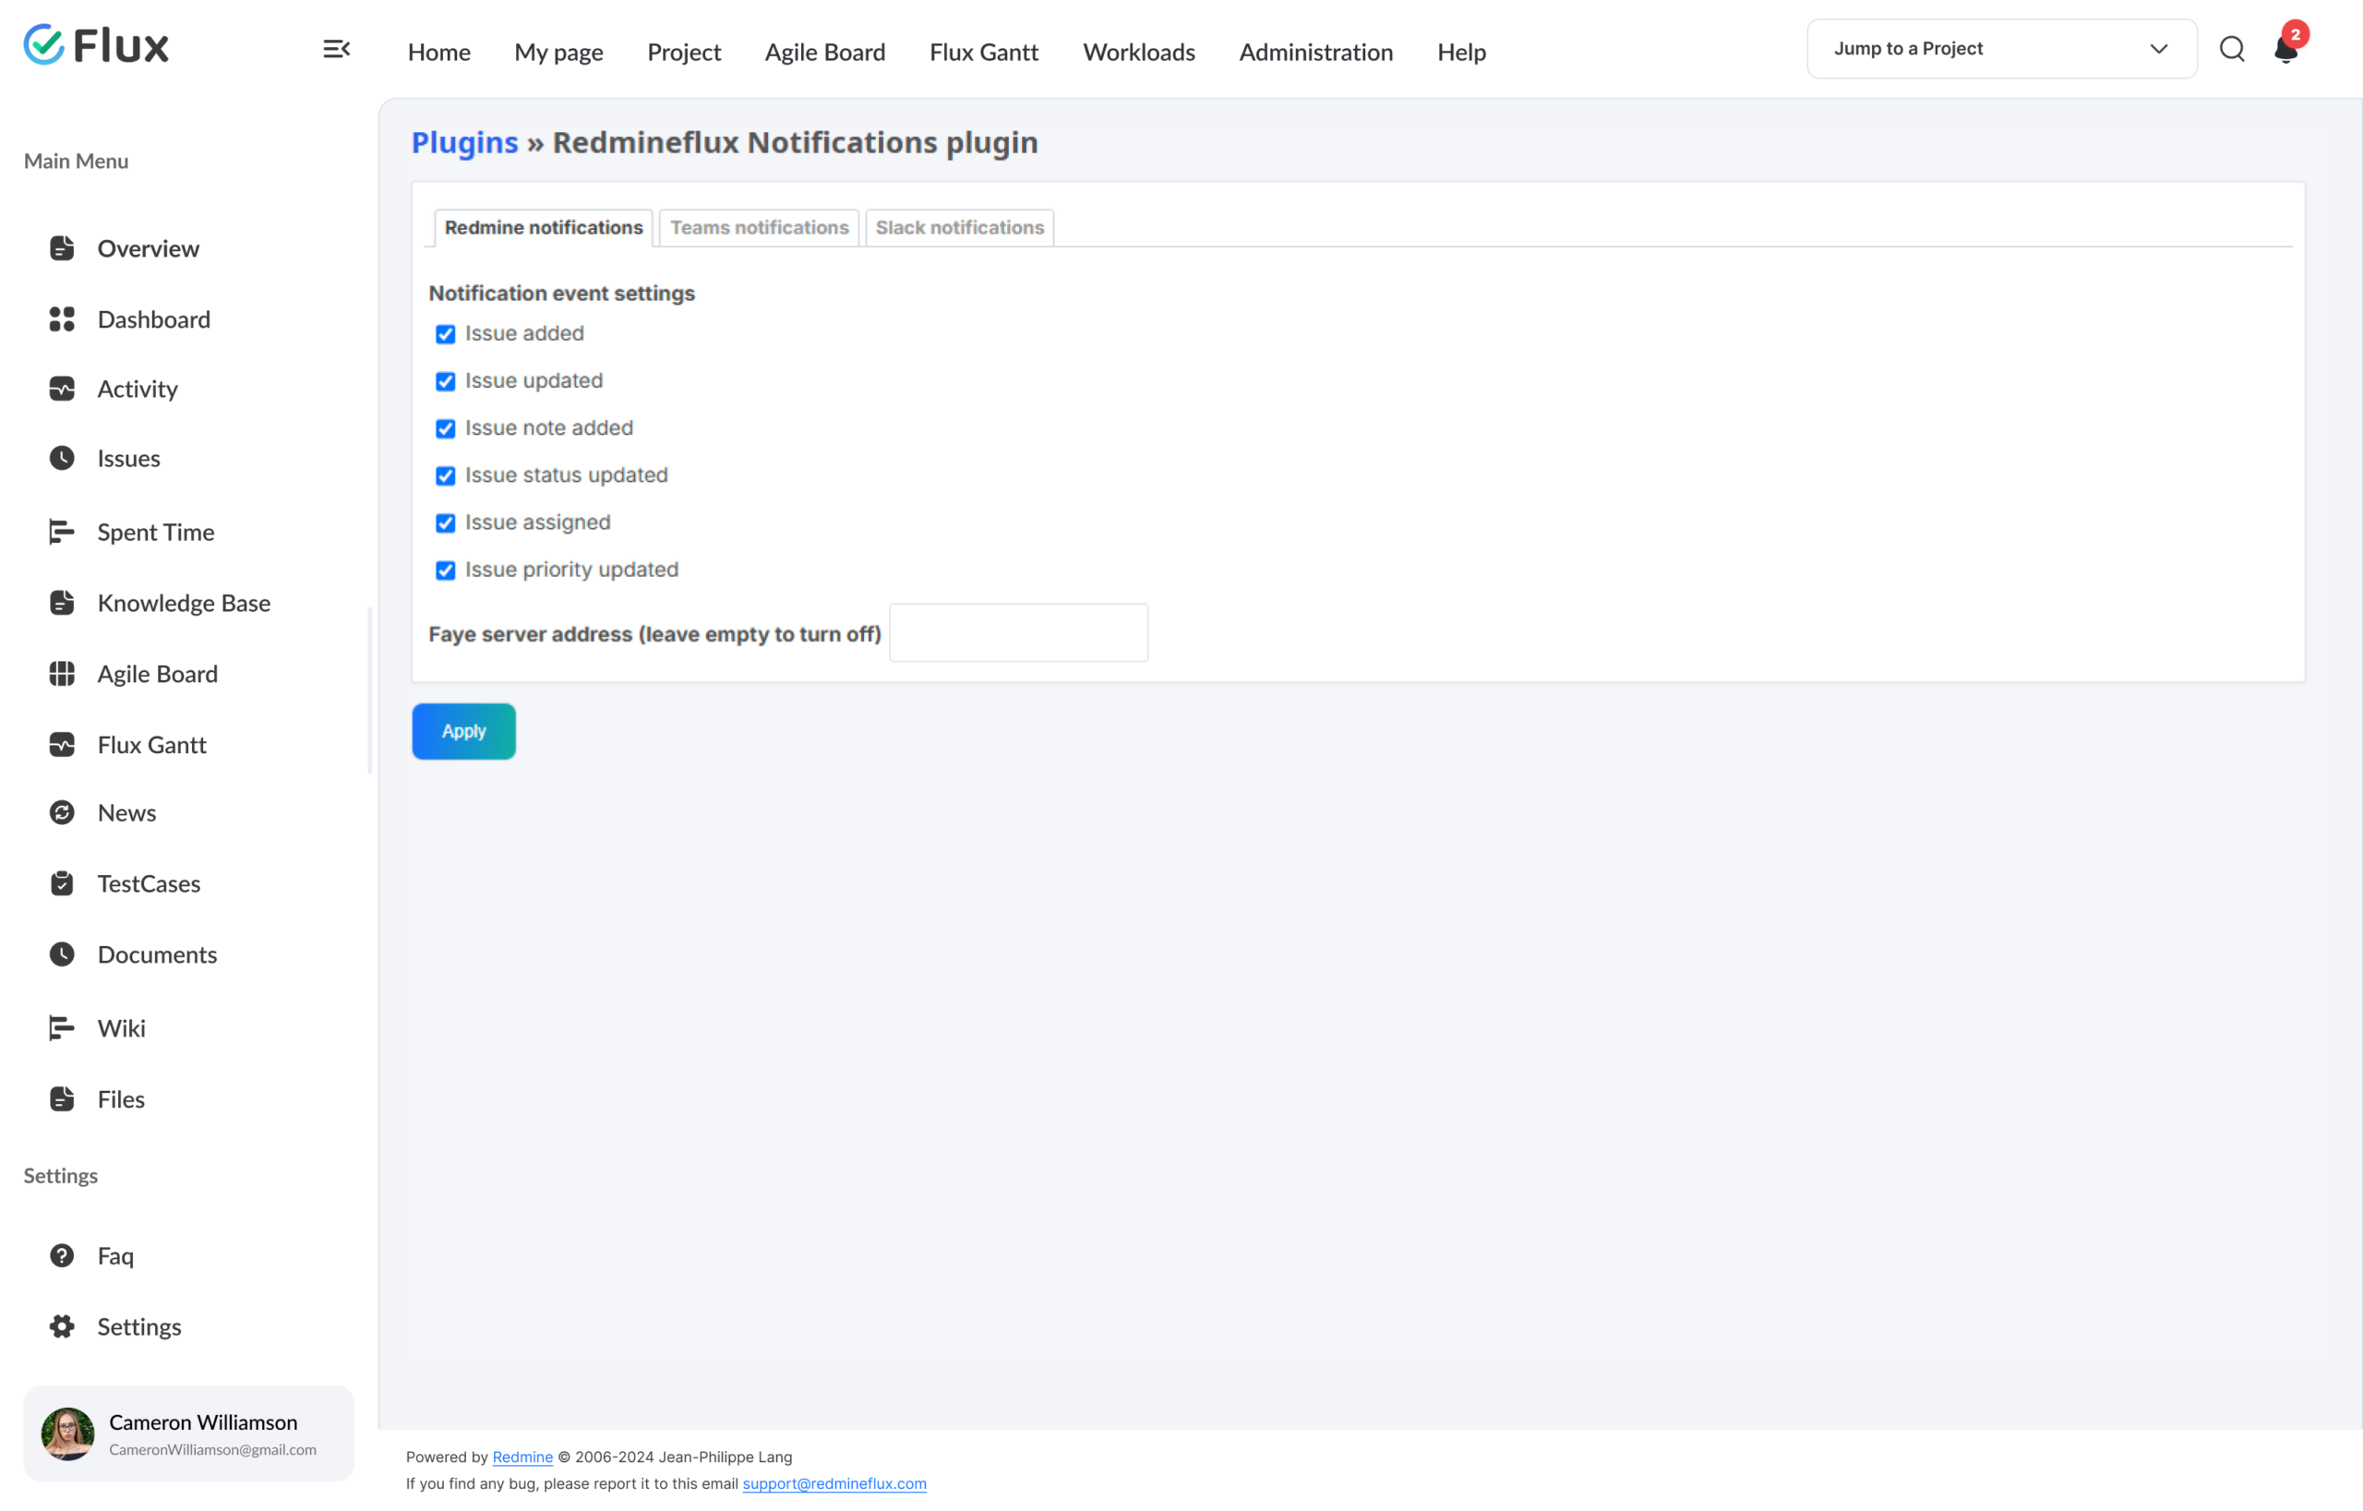Click the Settings gear icon
The image size is (2363, 1511).
62,1326
